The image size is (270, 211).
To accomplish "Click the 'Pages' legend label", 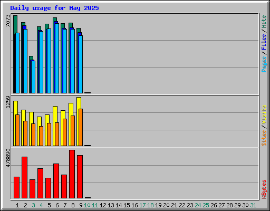I will [x=264, y=64].
